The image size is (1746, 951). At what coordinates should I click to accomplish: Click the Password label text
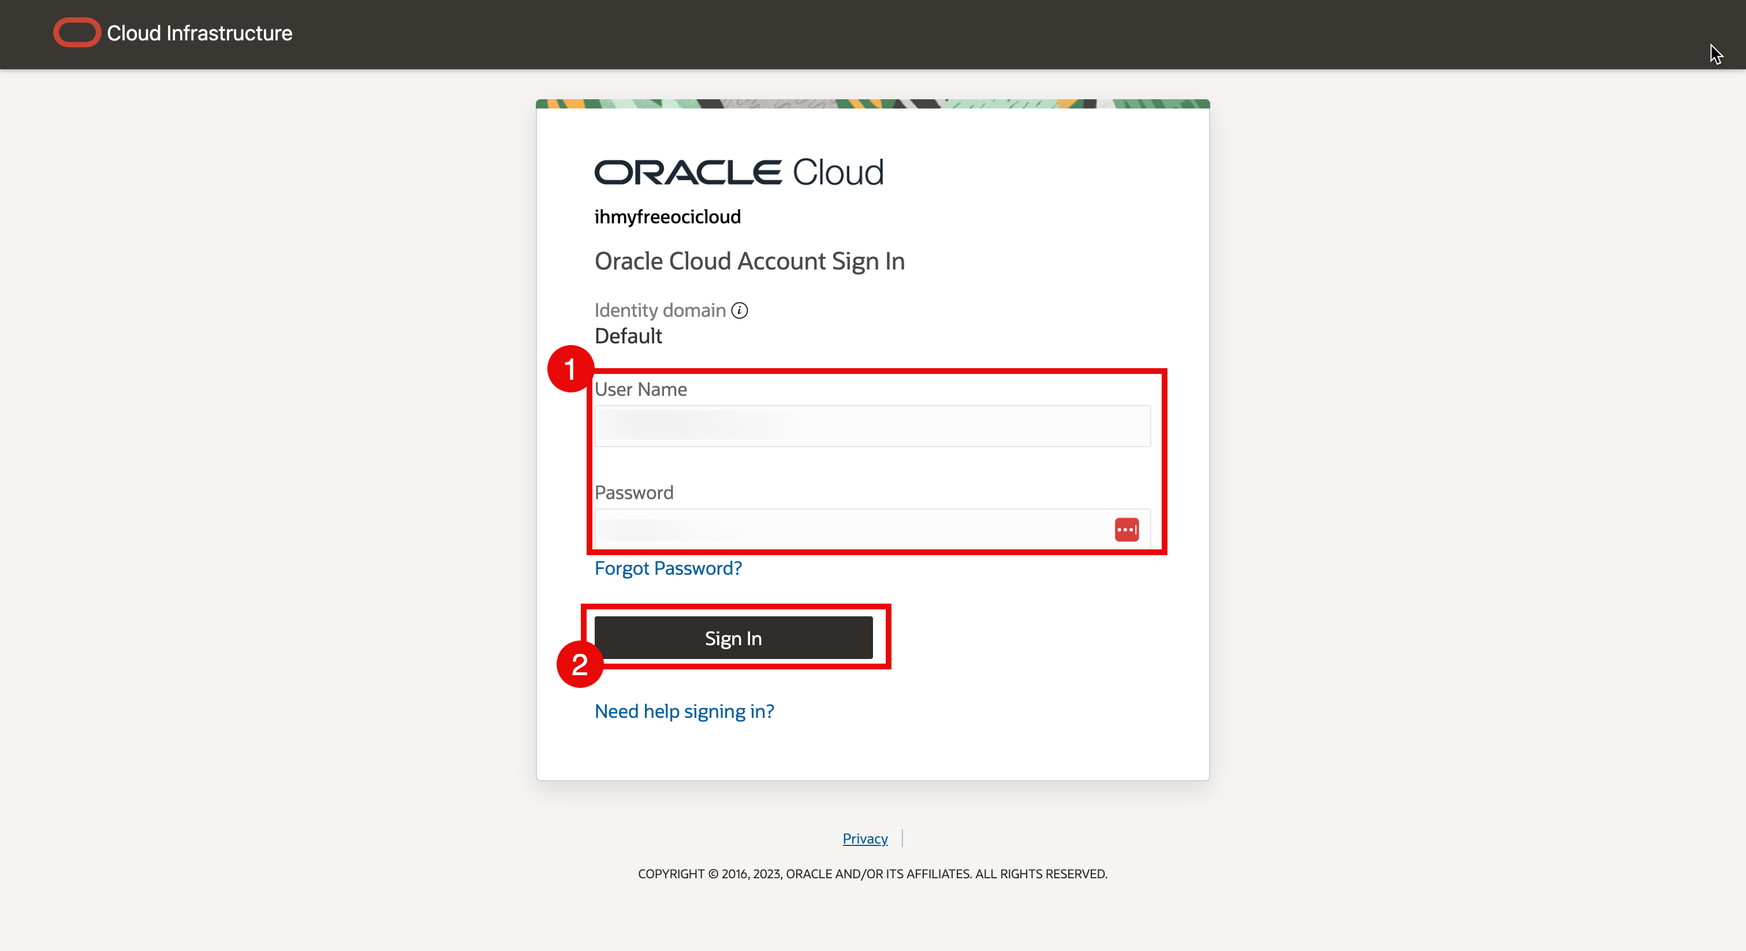[x=634, y=492]
